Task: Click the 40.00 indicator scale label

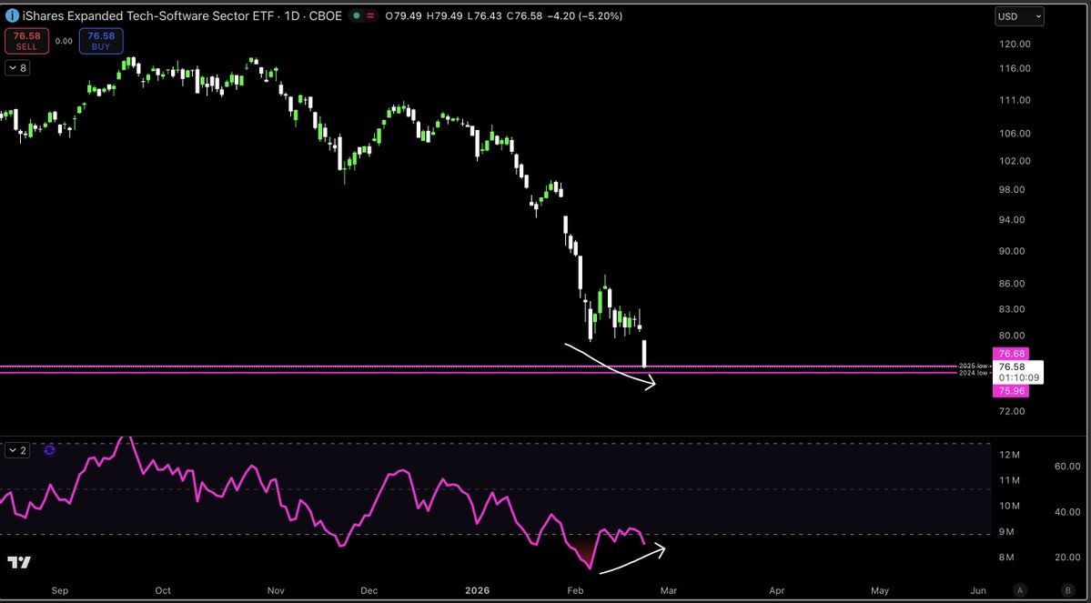Action: 1066,512
